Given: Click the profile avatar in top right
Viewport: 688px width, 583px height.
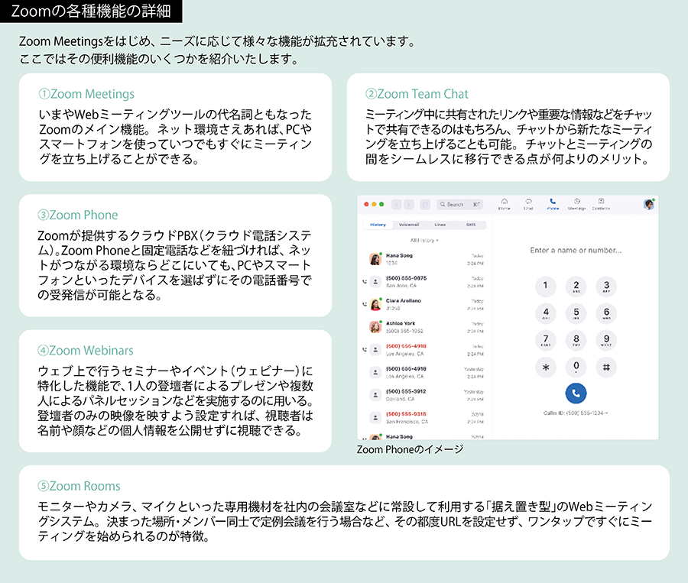Looking at the screenshot, I should 648,204.
